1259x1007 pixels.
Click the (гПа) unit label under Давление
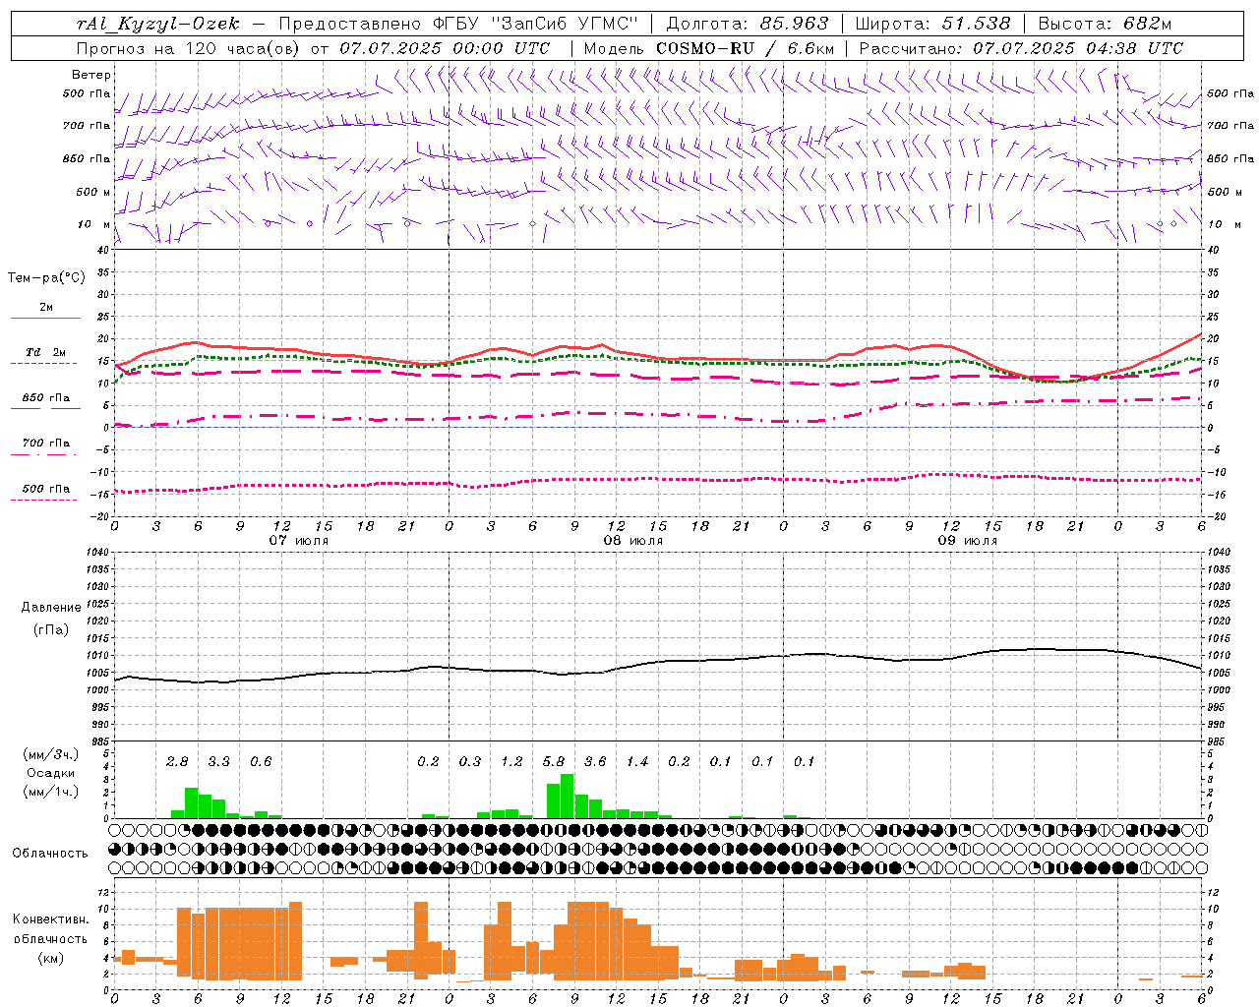click(51, 630)
